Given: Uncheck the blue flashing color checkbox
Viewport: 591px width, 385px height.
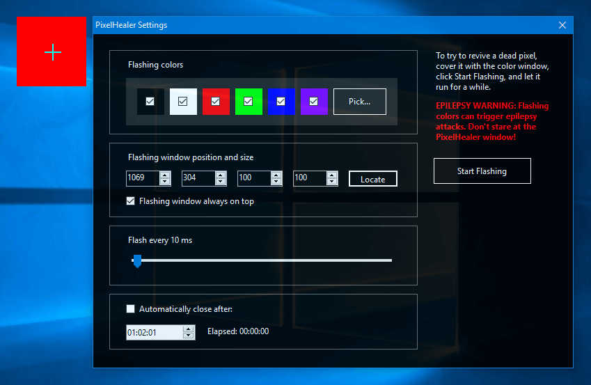Looking at the screenshot, I should click(x=281, y=102).
